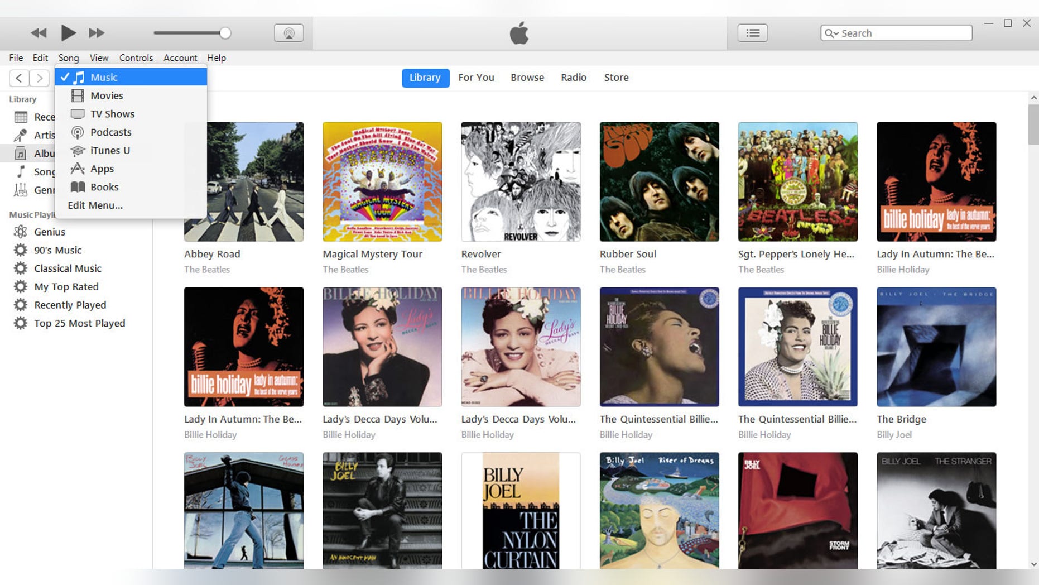Click the iTunes U graduation cap icon
Viewport: 1039px width, 585px height.
point(78,151)
